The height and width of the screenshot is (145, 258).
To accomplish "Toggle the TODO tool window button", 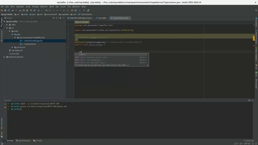I will click(x=38, y=141).
